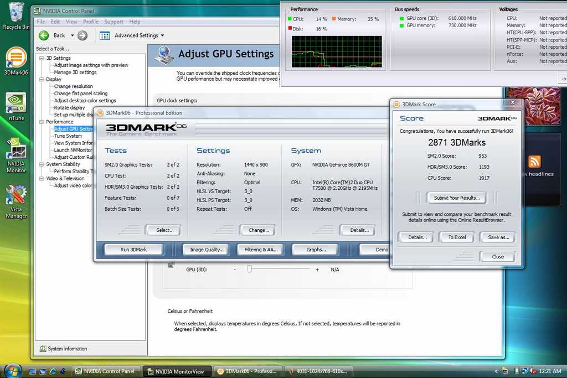Viewport: 567px width, 378px height.
Task: Open the Recycle Bin desktop icon
Action: (15, 16)
